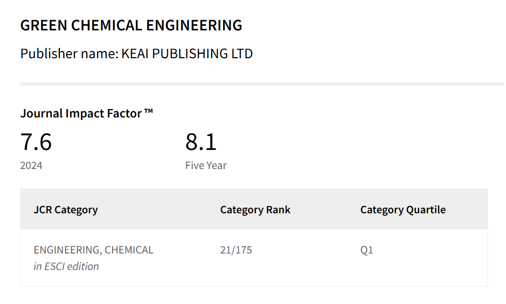Click the JCR Category column header
The height and width of the screenshot is (304, 506).
point(66,210)
